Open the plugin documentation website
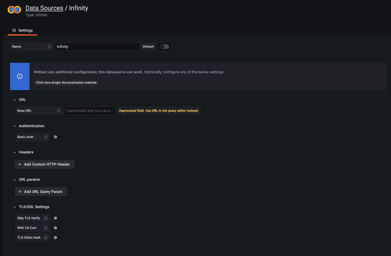This screenshot has width=391, height=256. [x=66, y=82]
